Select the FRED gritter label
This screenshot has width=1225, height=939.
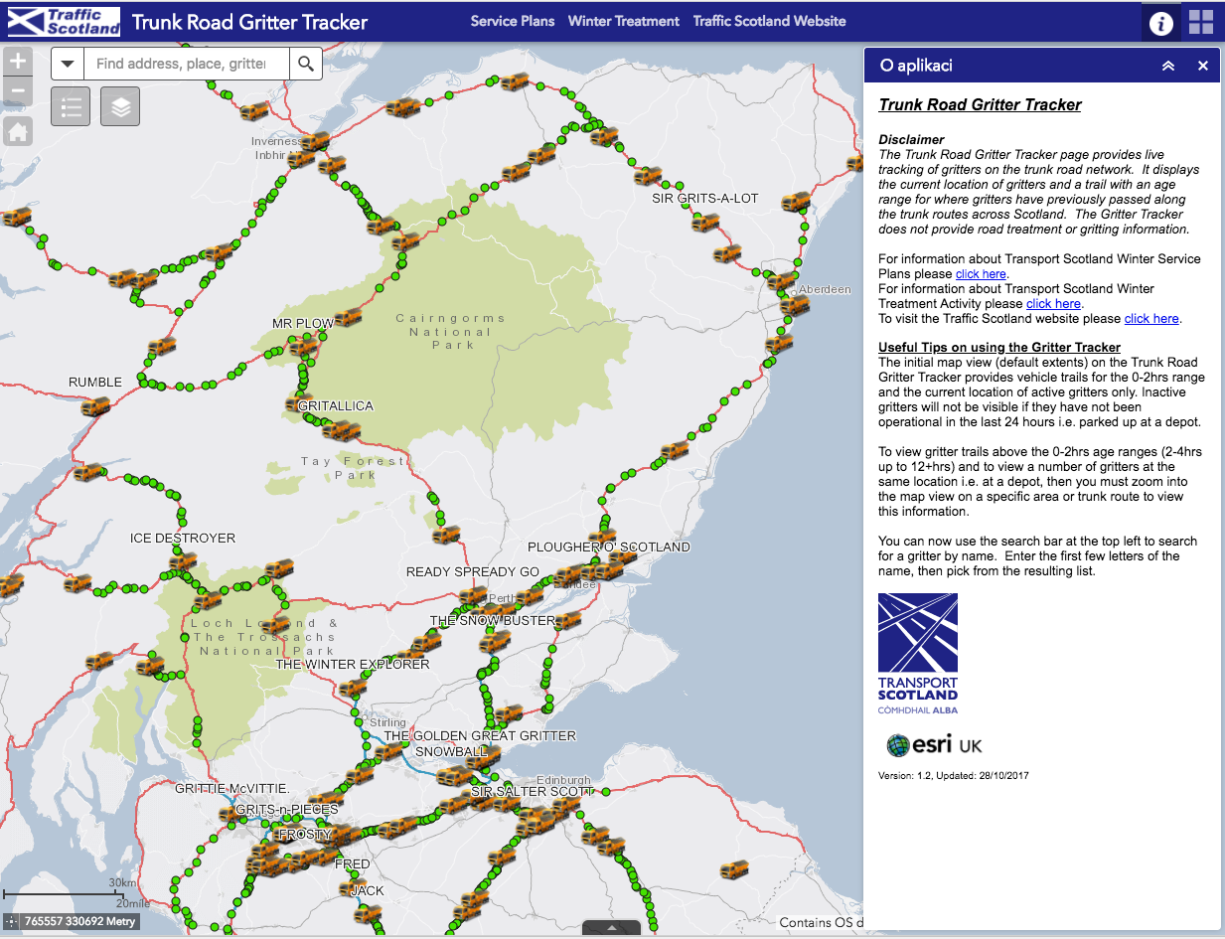[353, 864]
